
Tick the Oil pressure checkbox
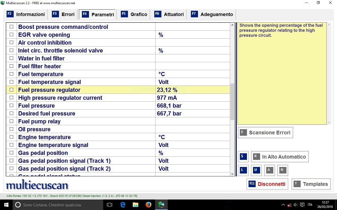(x=11, y=129)
